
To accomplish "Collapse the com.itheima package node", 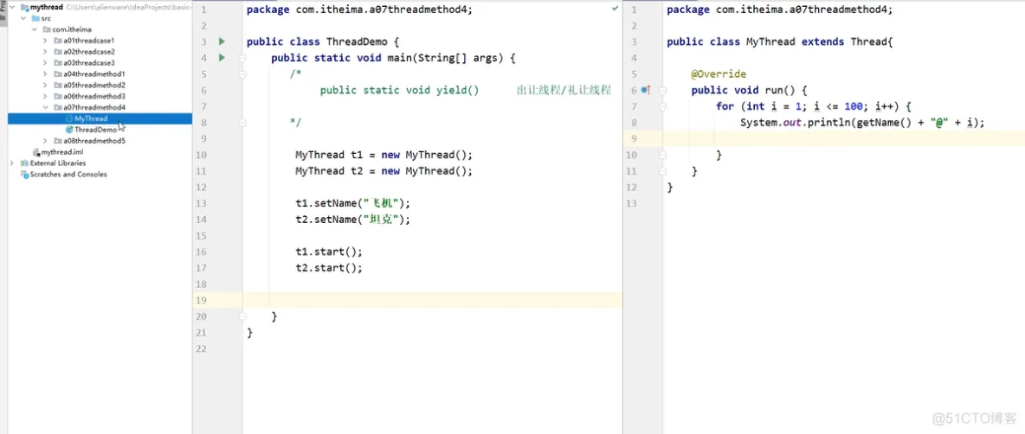I will pyautogui.click(x=35, y=29).
